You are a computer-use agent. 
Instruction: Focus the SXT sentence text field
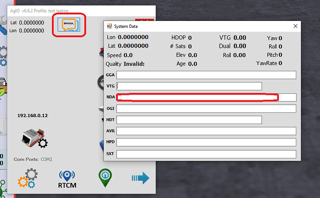click(x=206, y=154)
